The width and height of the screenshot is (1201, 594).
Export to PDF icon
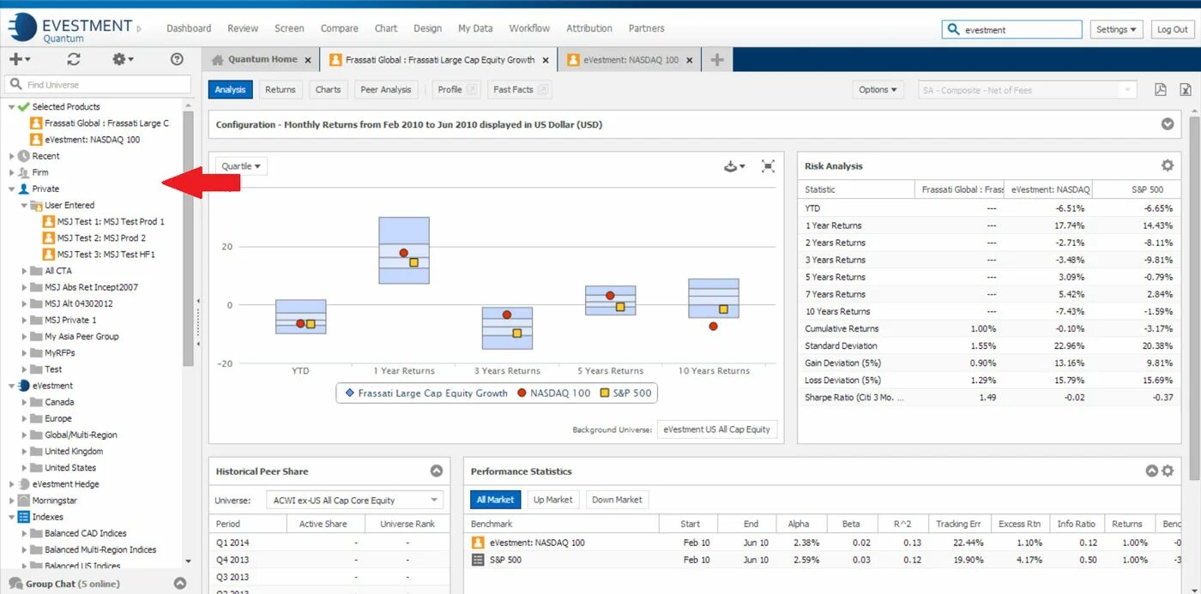(1160, 90)
